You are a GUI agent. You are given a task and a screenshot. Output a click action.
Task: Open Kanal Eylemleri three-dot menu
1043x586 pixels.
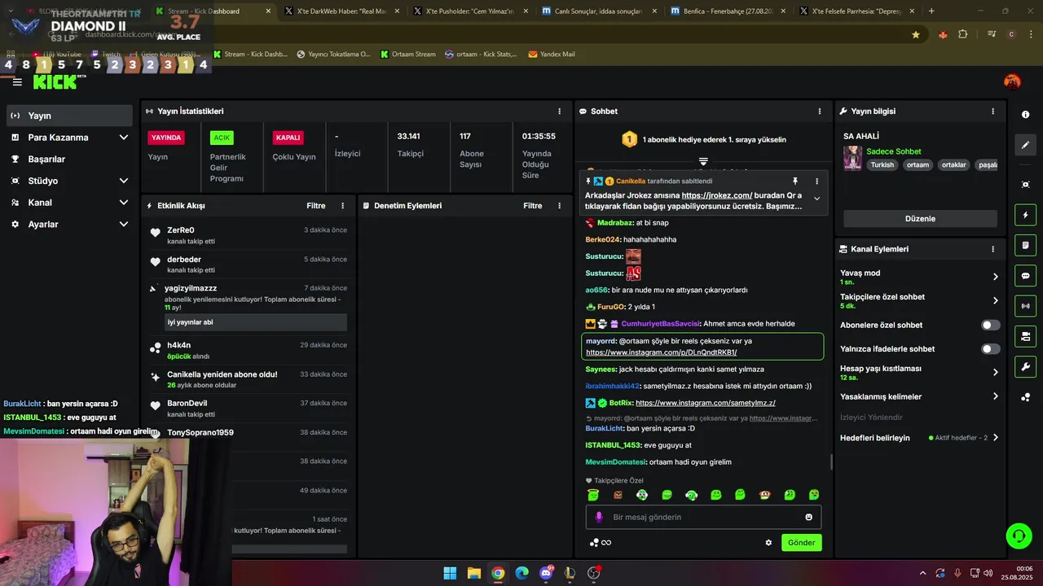[992, 249]
